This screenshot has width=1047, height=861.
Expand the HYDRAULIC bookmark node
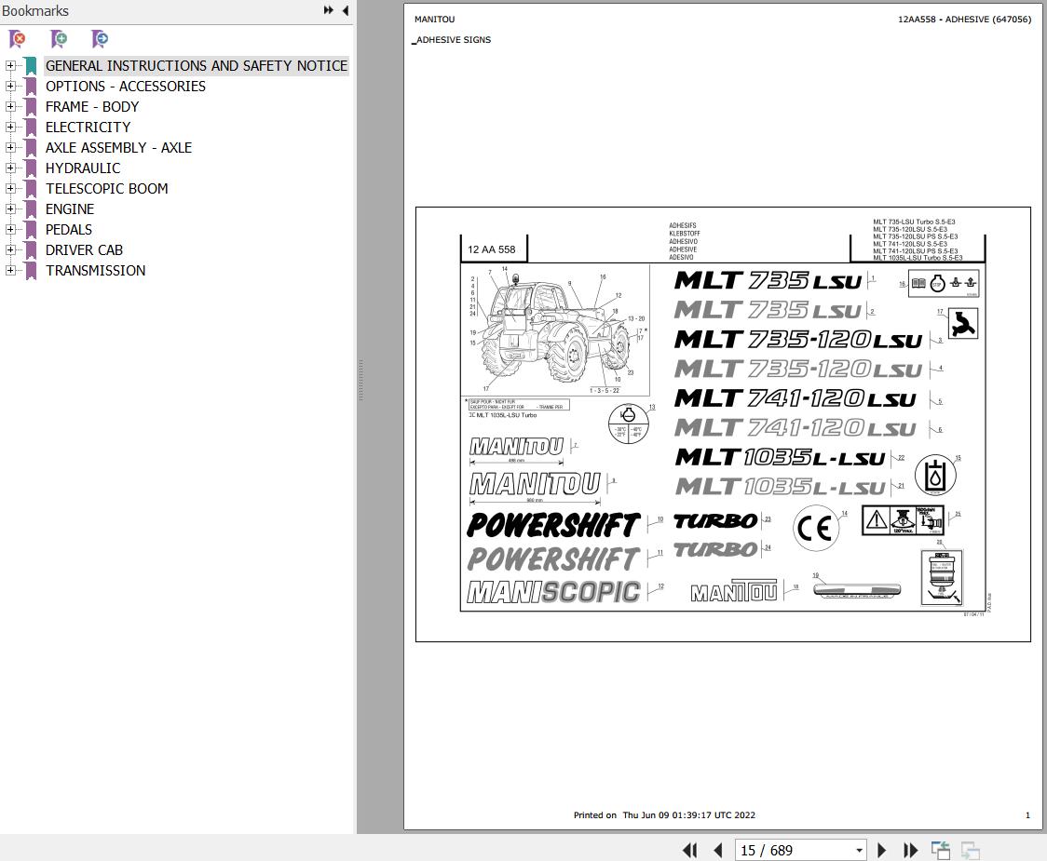10,168
